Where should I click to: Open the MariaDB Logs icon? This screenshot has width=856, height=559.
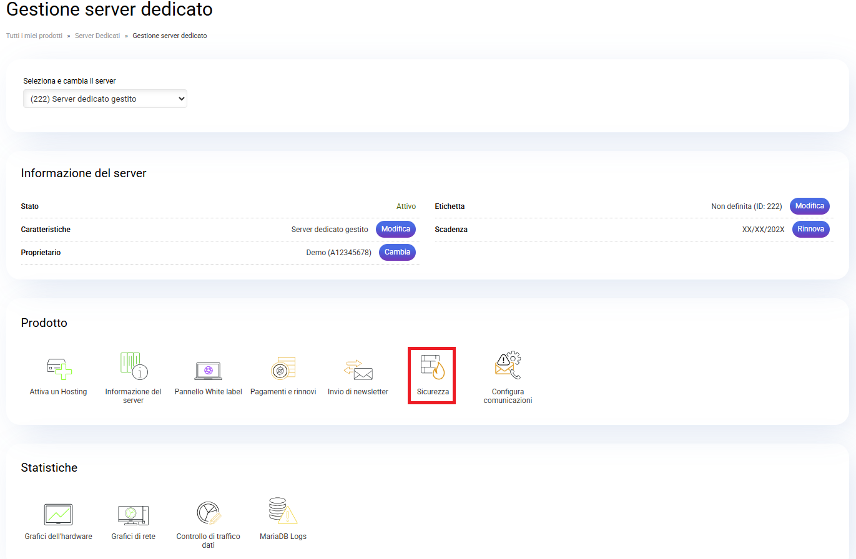click(283, 512)
